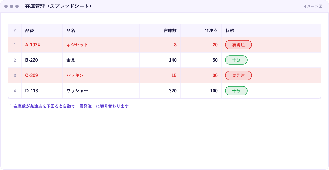Click the ワッシャー product name cell
The image size is (329, 170).
pyautogui.click(x=101, y=91)
